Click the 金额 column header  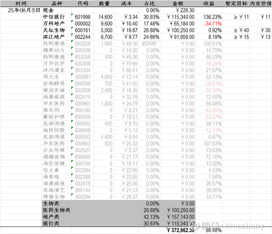pyautogui.click(x=178, y=3)
